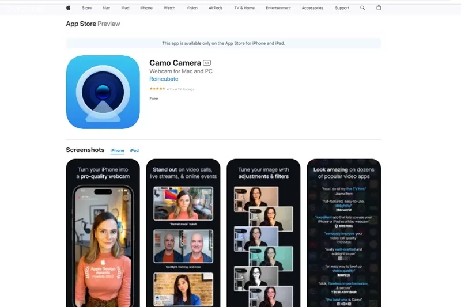Open the shopping bag icon
The image size is (461, 307).
[379, 8]
